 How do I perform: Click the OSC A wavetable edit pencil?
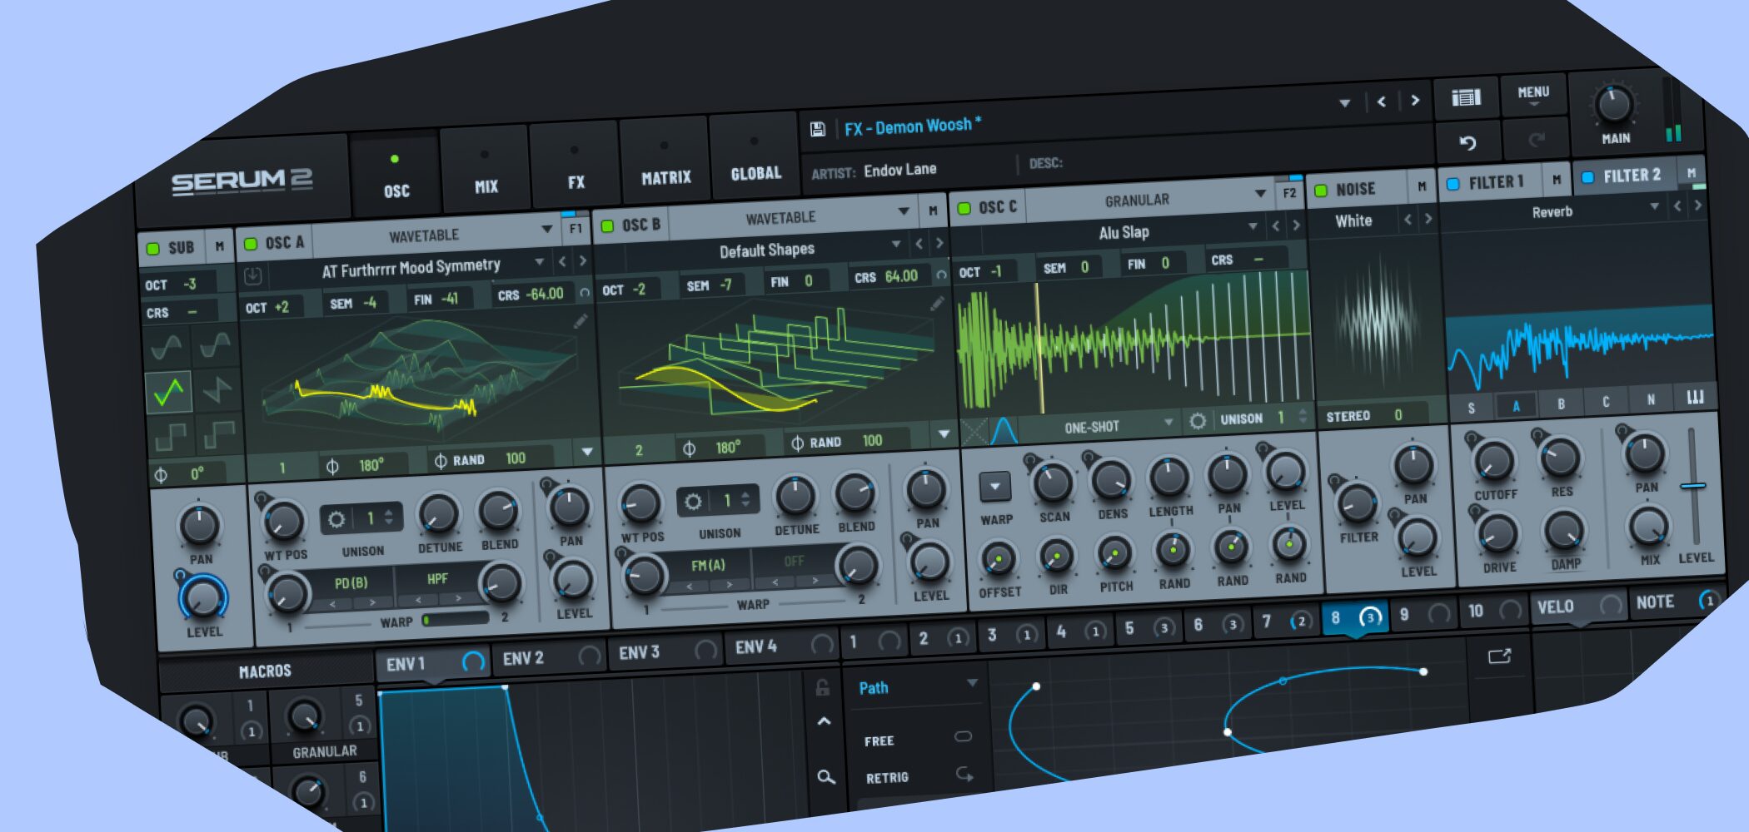tap(580, 321)
